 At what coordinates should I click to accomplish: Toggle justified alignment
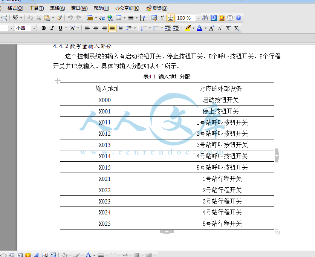point(112,28)
